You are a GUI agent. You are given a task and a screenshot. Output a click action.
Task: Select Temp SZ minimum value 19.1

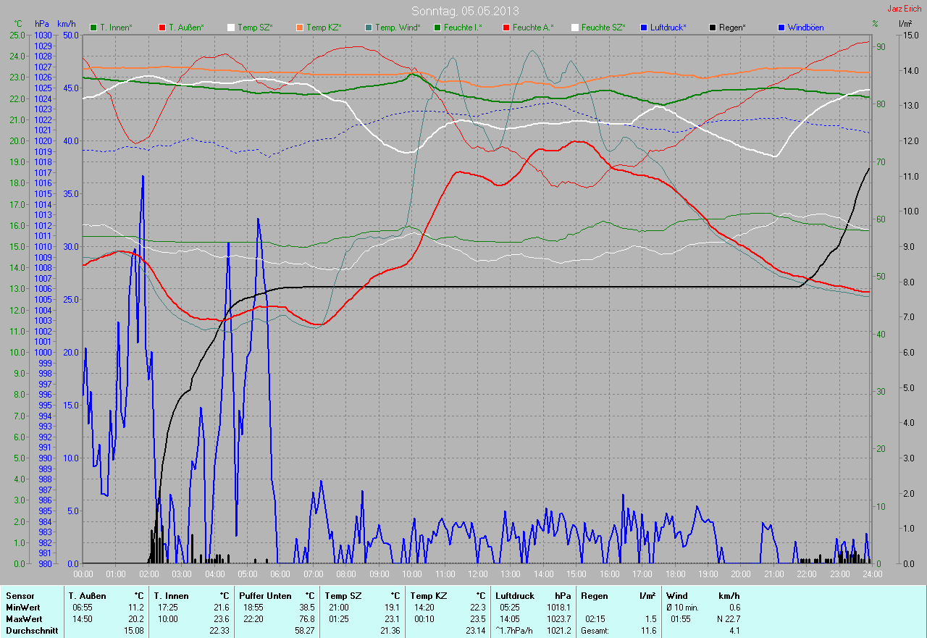pyautogui.click(x=393, y=608)
